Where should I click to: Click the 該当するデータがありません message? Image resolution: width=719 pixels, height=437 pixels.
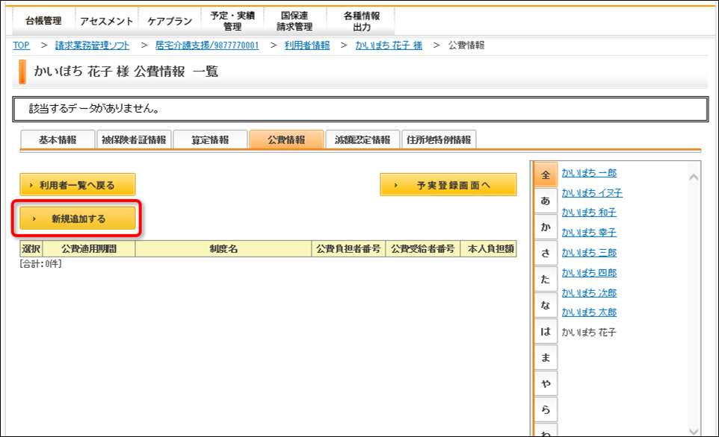coord(94,109)
